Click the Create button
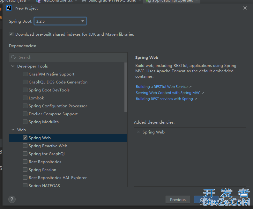Viewport: 253px width, 209px height. [206, 199]
